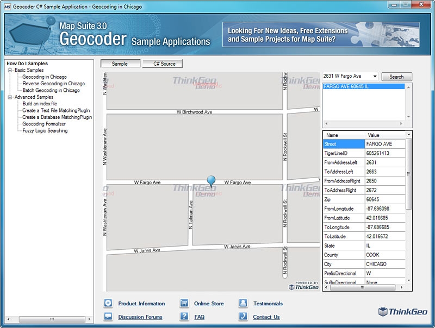Click the Map Suite extensions banner ad

click(321, 35)
